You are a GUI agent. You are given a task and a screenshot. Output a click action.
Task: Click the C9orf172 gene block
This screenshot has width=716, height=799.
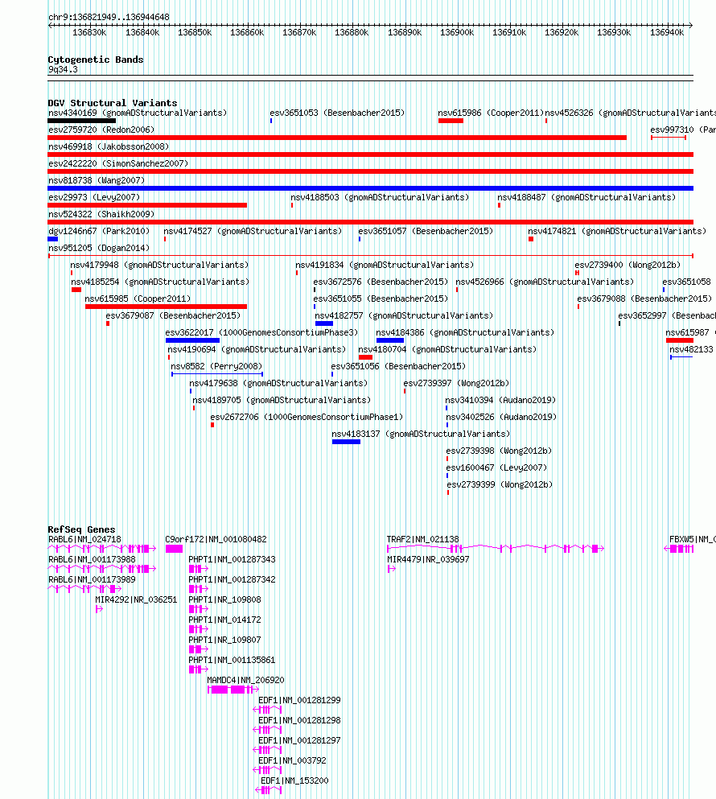(x=174, y=549)
